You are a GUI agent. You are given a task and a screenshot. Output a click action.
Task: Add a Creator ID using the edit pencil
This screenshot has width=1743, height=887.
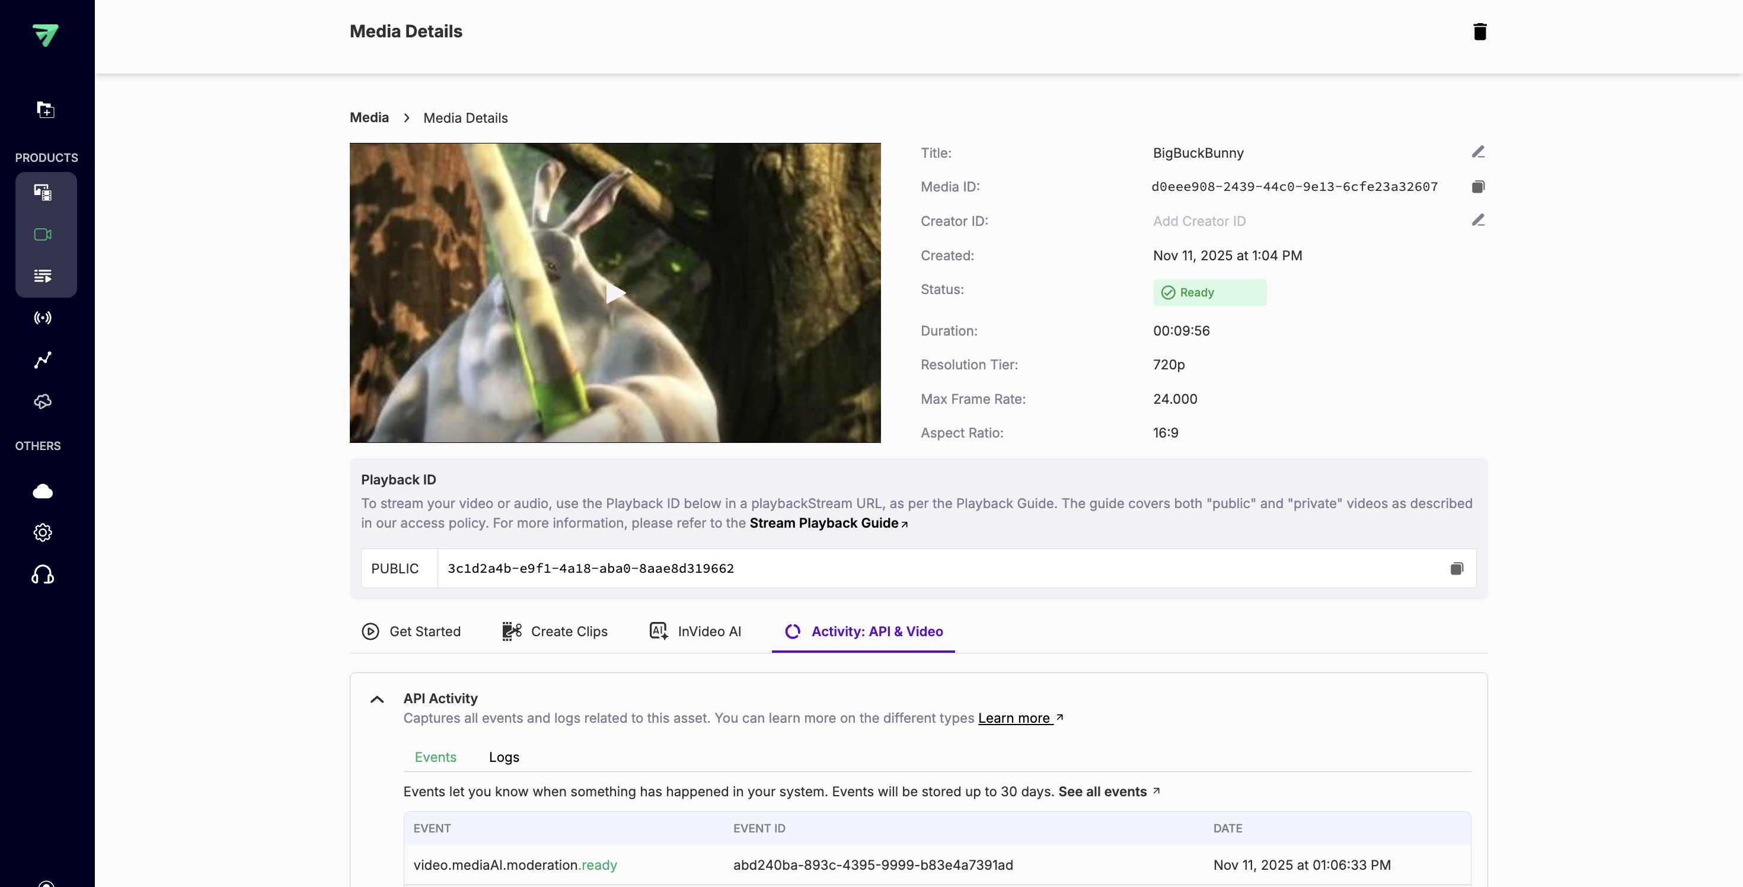coord(1479,220)
